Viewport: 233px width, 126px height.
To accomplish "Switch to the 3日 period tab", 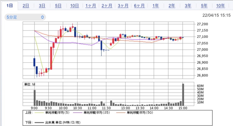I will coord(42,6).
